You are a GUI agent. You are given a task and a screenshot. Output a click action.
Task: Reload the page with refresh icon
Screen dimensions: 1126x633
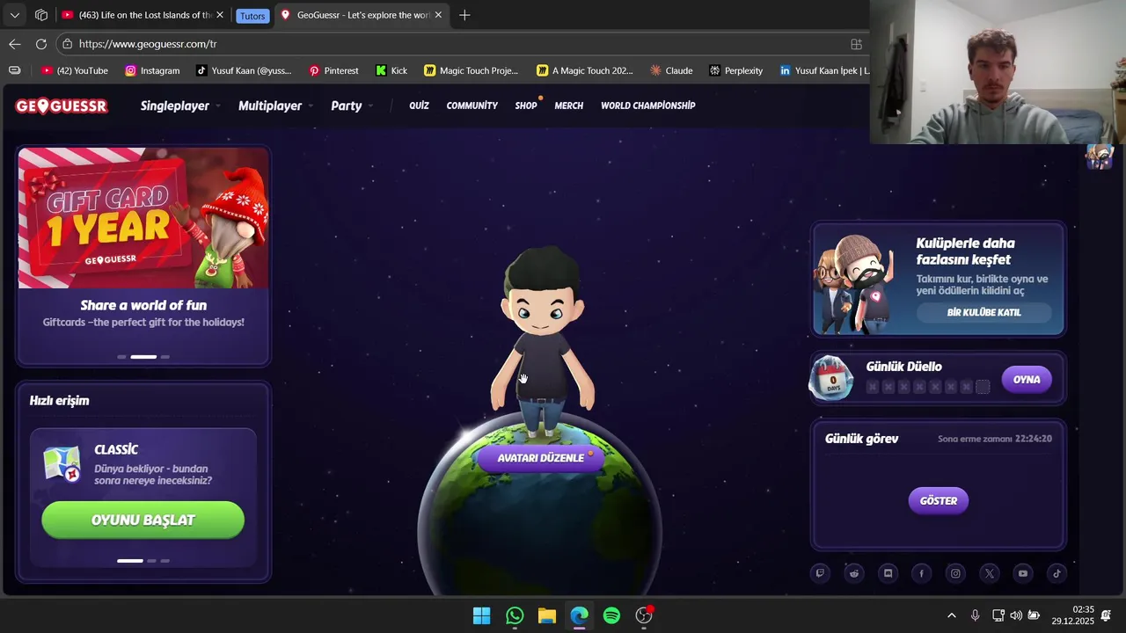(x=41, y=43)
